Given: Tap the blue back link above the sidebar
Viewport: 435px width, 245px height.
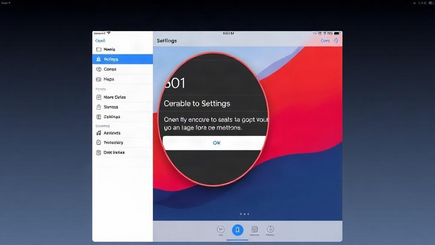Looking at the screenshot, I should 100,40.
